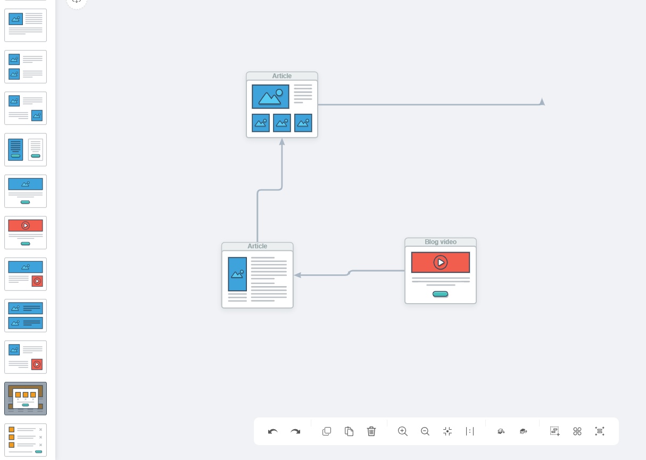646x460 pixels.
Task: Duplicate the selected block
Action: (x=327, y=431)
